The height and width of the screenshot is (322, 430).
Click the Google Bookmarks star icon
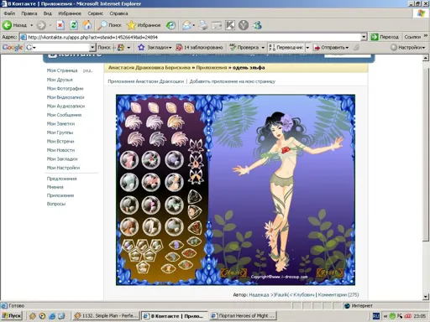pos(141,48)
